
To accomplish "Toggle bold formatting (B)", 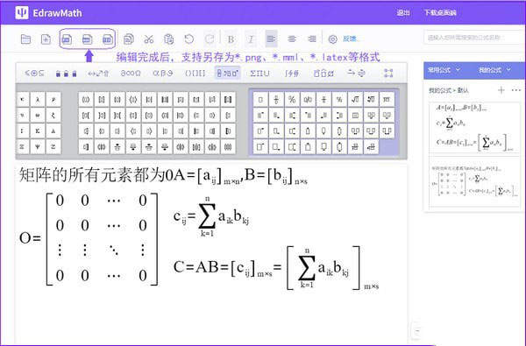I will click(231, 39).
